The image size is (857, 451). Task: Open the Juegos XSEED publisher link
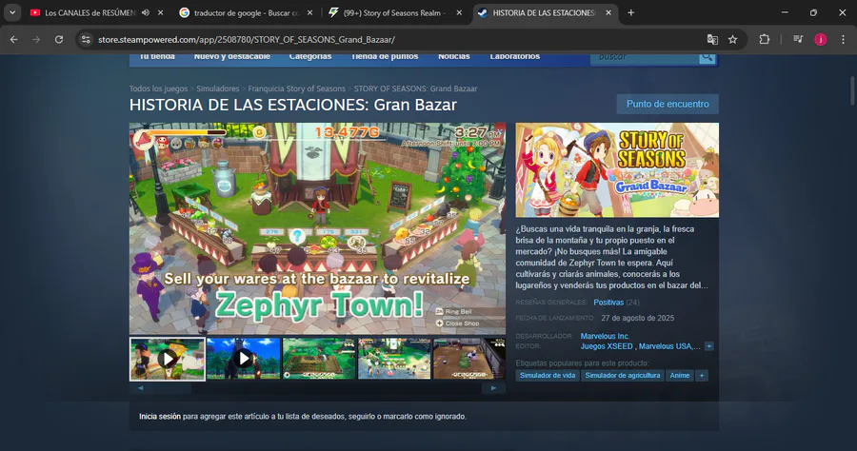click(607, 346)
